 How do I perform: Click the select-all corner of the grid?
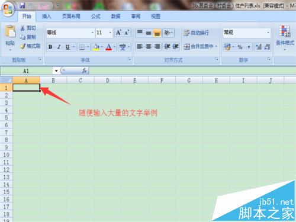[x=7, y=80]
